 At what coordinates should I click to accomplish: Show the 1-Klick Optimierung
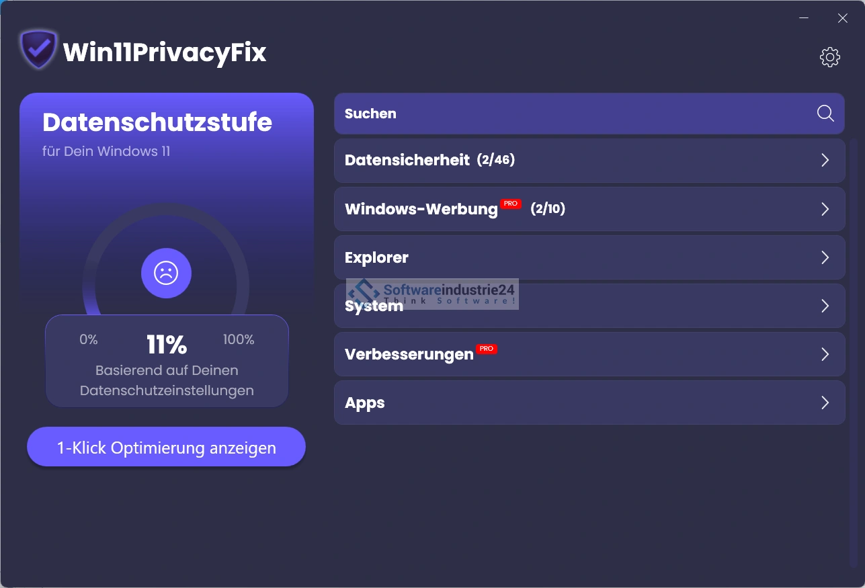coord(166,448)
